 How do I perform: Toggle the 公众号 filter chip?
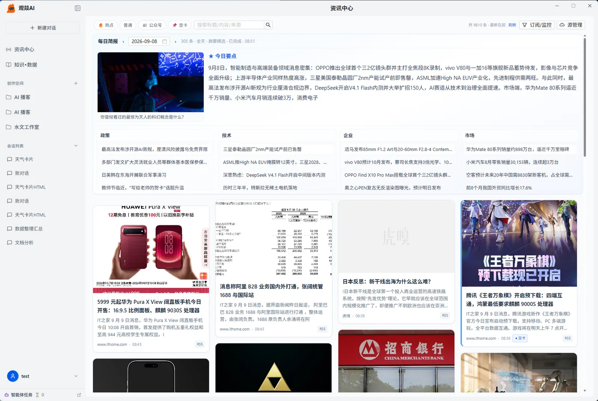coord(152,25)
